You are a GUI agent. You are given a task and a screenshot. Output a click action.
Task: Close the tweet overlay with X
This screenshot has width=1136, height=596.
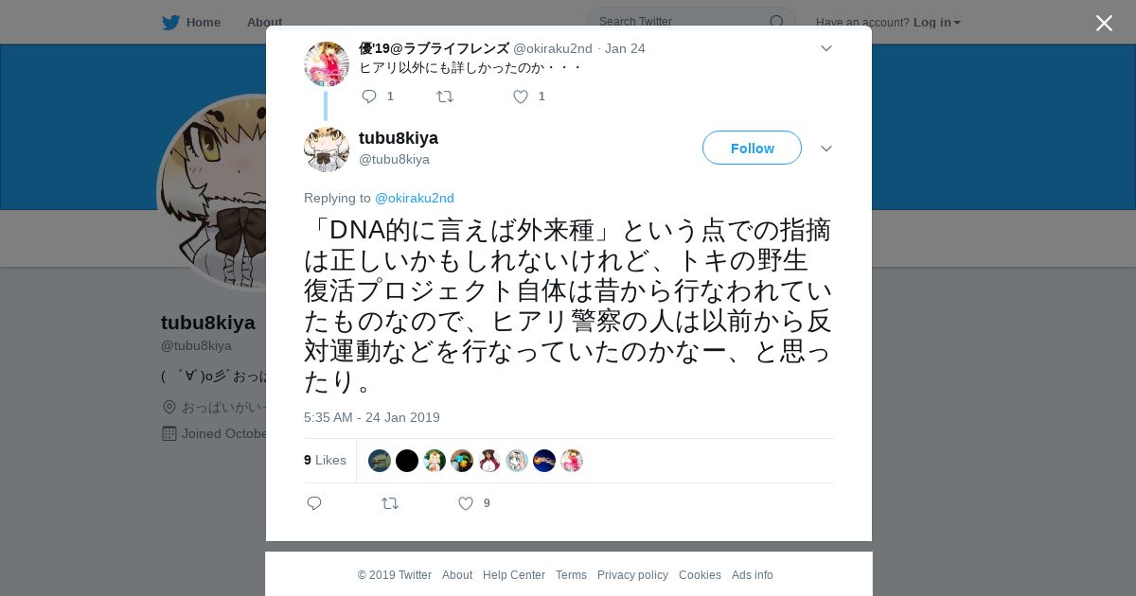pyautogui.click(x=1104, y=23)
